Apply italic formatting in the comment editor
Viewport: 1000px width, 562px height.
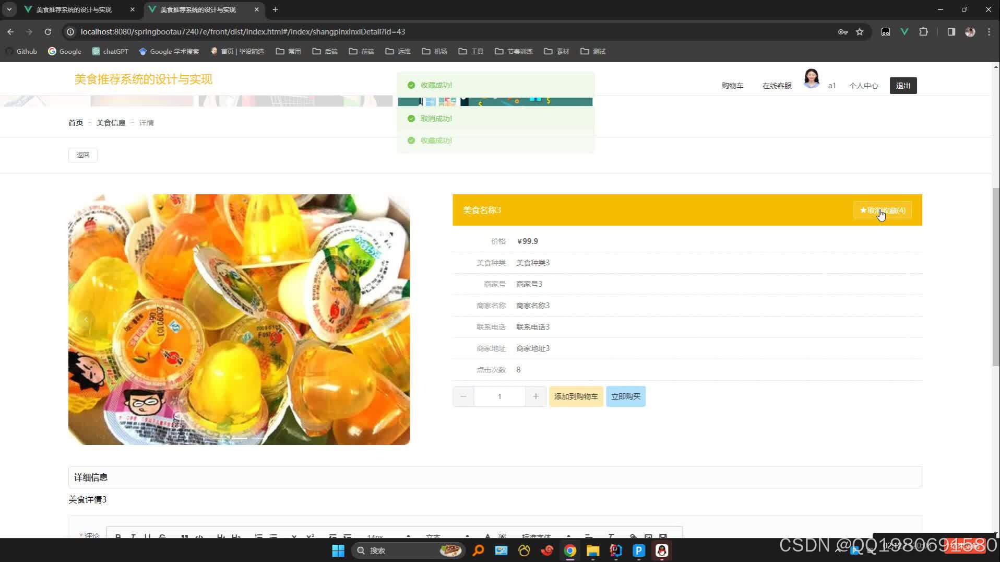(134, 537)
